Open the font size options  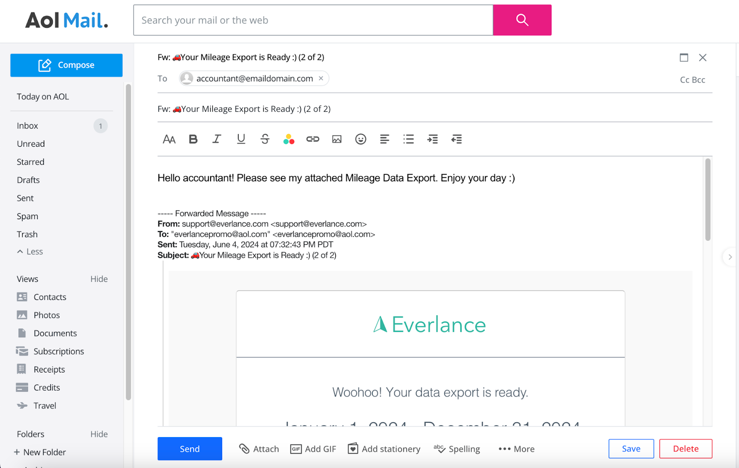click(x=169, y=139)
